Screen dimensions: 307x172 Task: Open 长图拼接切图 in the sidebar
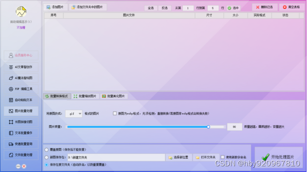[x=21, y=122]
